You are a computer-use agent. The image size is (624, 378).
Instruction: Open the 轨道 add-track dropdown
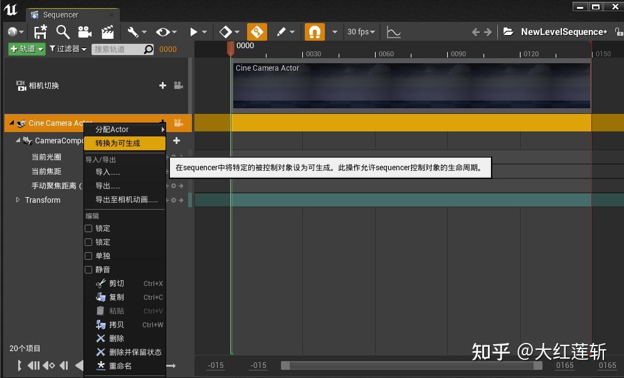[26, 48]
